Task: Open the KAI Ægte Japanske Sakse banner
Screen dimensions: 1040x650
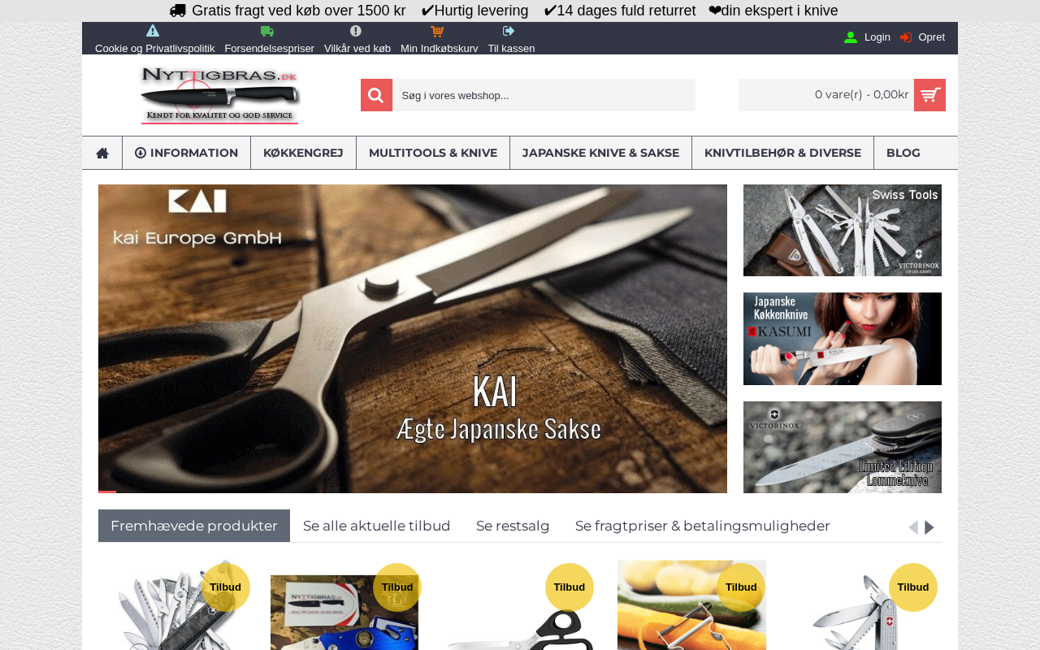Action: tap(413, 339)
